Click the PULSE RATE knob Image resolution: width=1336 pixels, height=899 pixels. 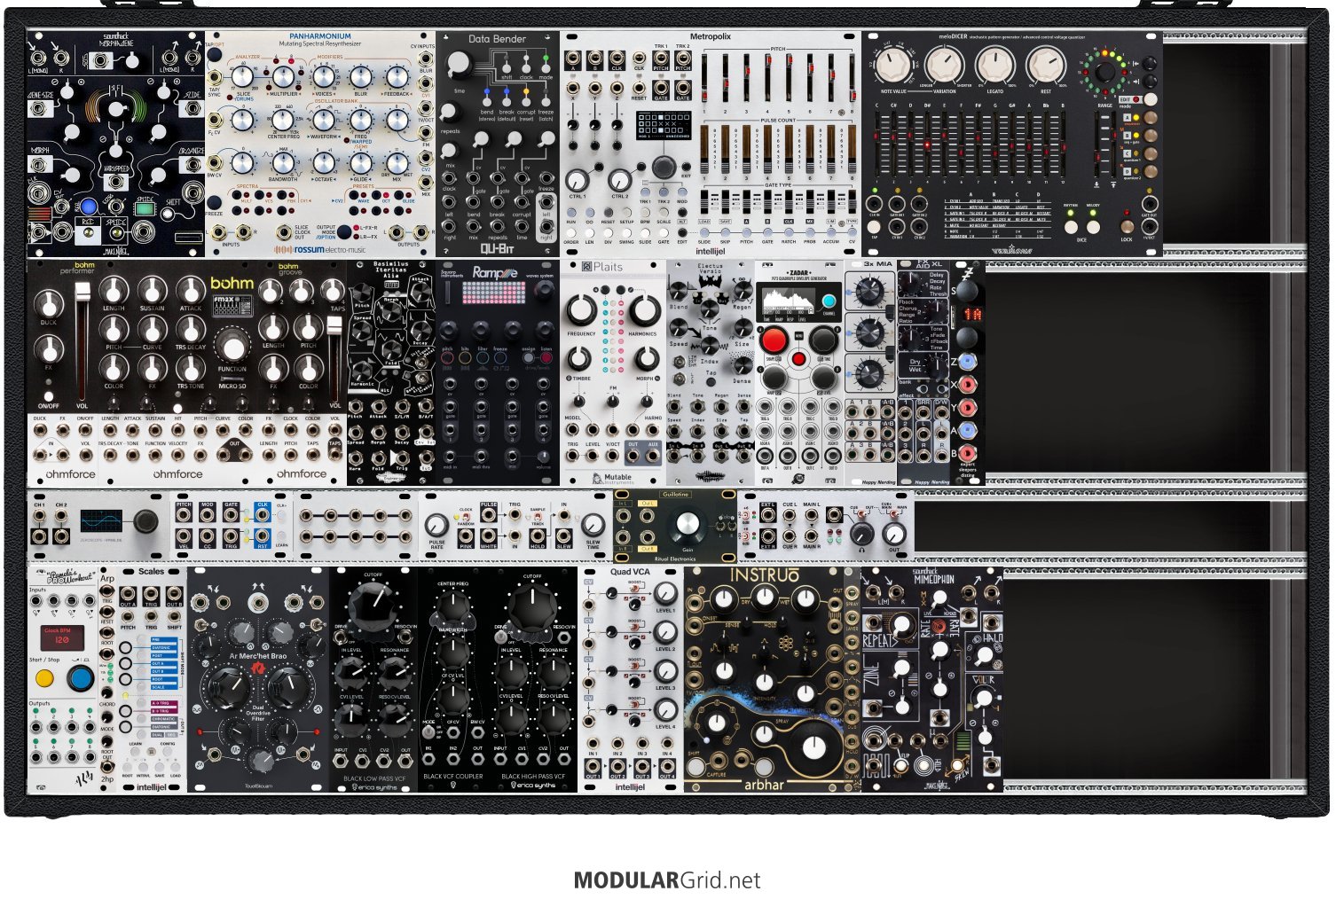(x=436, y=524)
